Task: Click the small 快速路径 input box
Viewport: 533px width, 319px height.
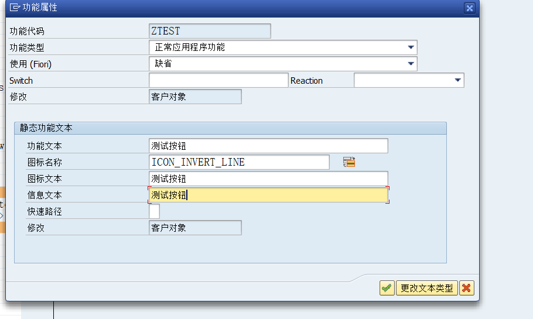Action: click(x=154, y=211)
